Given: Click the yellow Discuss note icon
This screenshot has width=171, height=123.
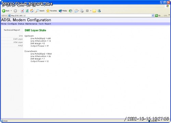Looking at the screenshot, I should tap(94, 11).
